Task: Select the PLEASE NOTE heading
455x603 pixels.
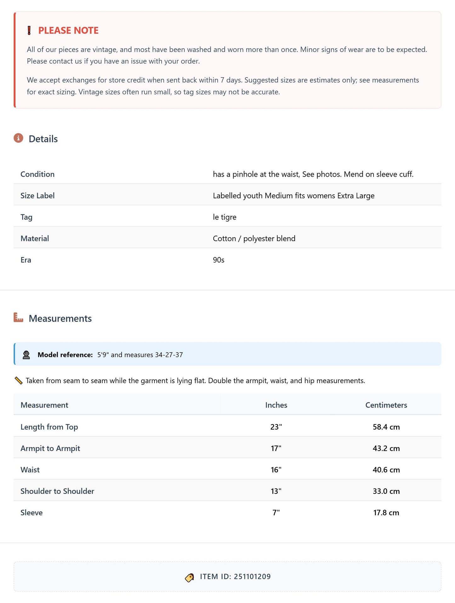Action: point(68,31)
